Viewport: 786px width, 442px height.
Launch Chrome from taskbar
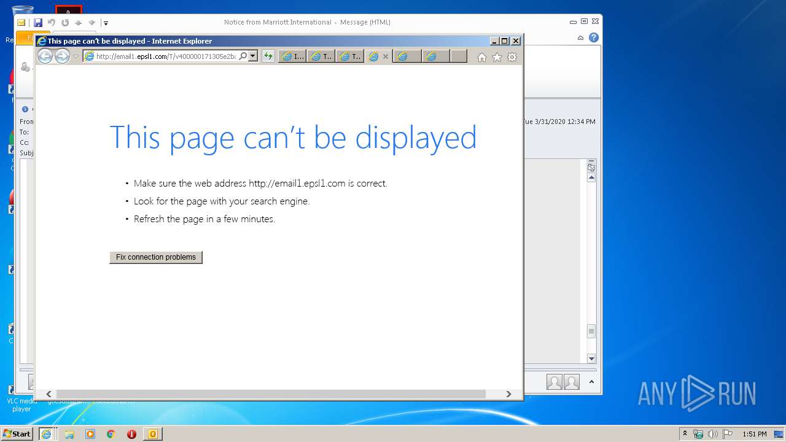pos(111,434)
